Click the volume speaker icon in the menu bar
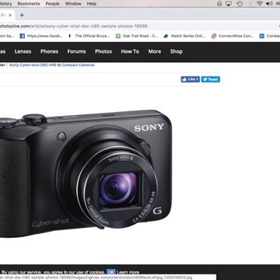This screenshot has height=280, width=280. click(x=269, y=3)
